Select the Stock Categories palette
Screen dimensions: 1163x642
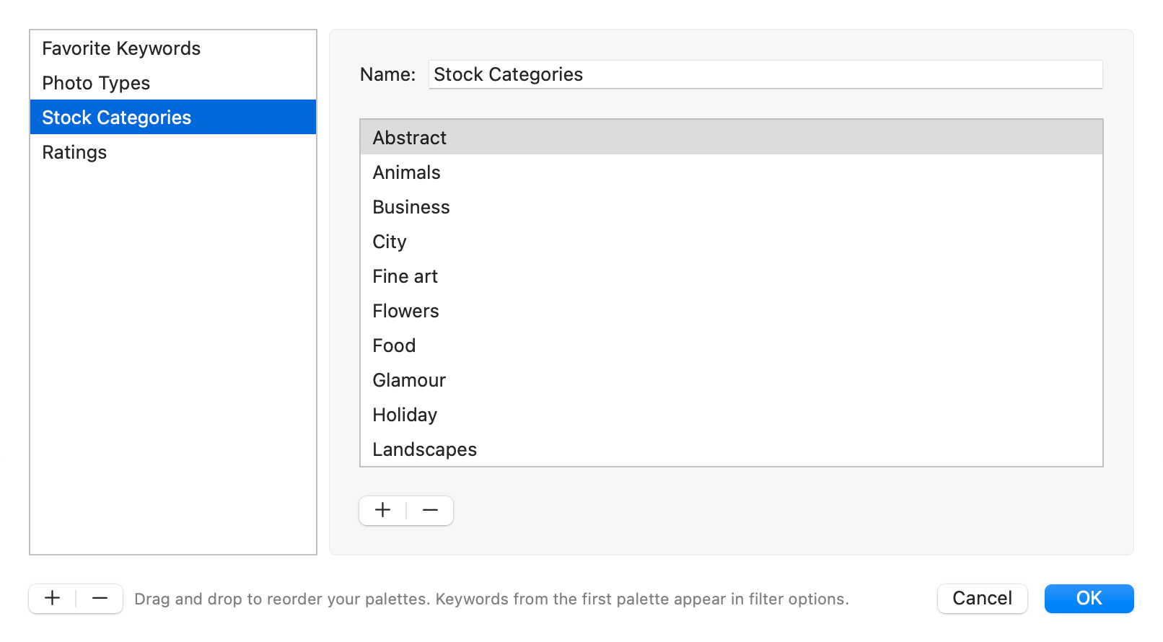tap(173, 118)
